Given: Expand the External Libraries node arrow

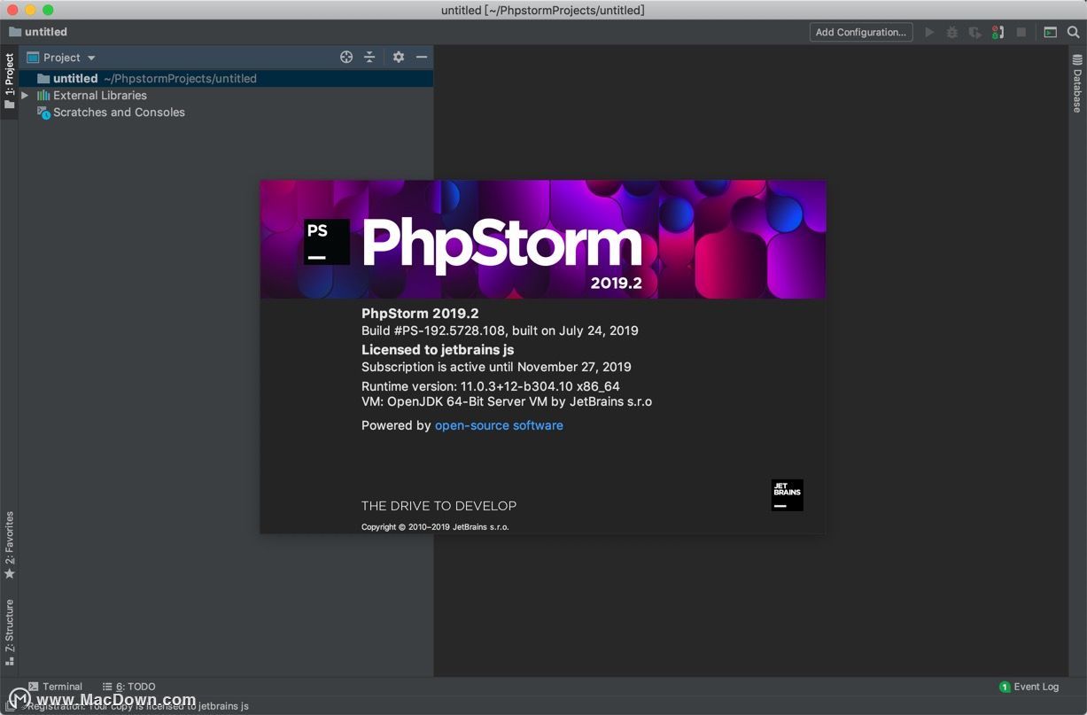Looking at the screenshot, I should click(26, 95).
